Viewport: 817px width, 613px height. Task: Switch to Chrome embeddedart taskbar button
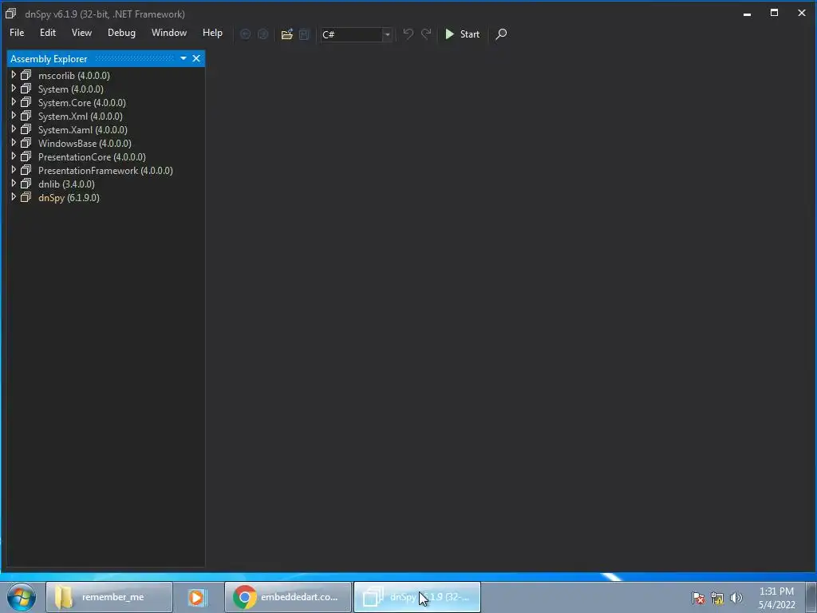(288, 597)
